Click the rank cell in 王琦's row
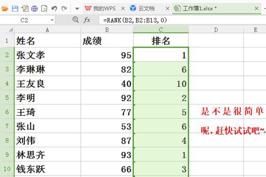 tap(161, 112)
